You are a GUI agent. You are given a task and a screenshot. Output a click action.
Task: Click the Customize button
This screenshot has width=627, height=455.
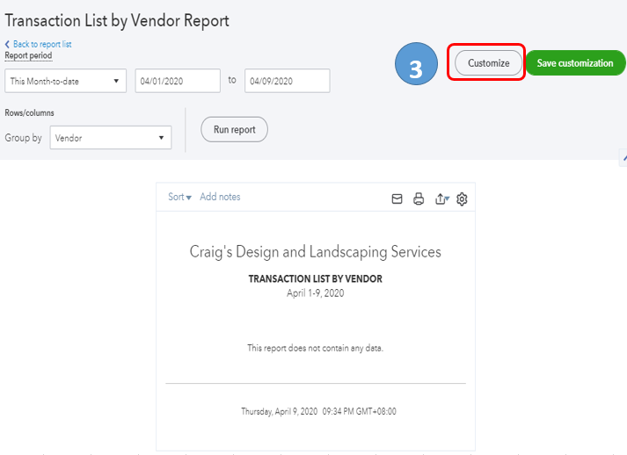pyautogui.click(x=489, y=62)
